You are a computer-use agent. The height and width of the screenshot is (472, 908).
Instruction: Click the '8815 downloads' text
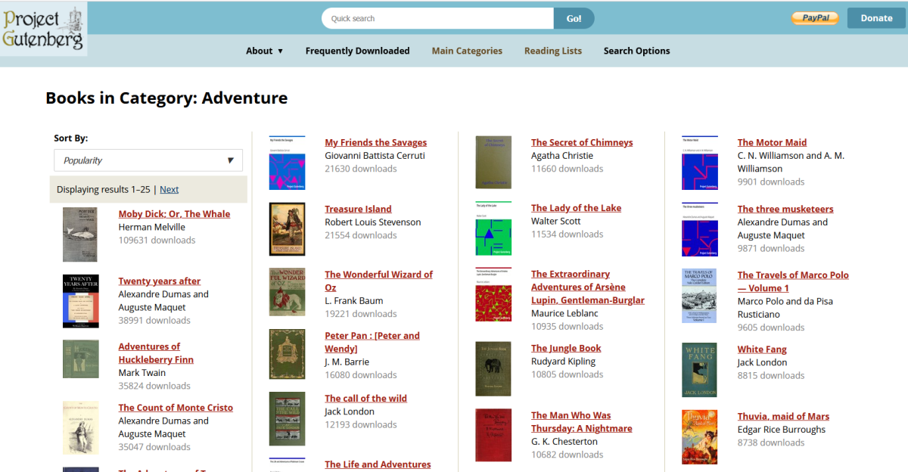(771, 376)
